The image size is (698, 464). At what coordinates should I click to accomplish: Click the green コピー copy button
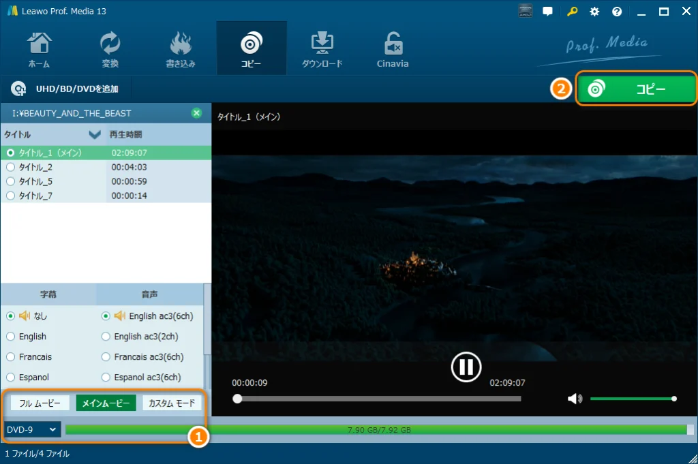click(637, 89)
